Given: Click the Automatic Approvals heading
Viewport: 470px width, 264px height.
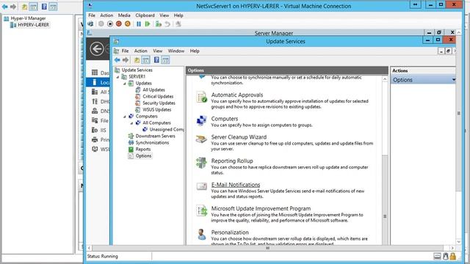Looking at the screenshot, I should pos(237,95).
